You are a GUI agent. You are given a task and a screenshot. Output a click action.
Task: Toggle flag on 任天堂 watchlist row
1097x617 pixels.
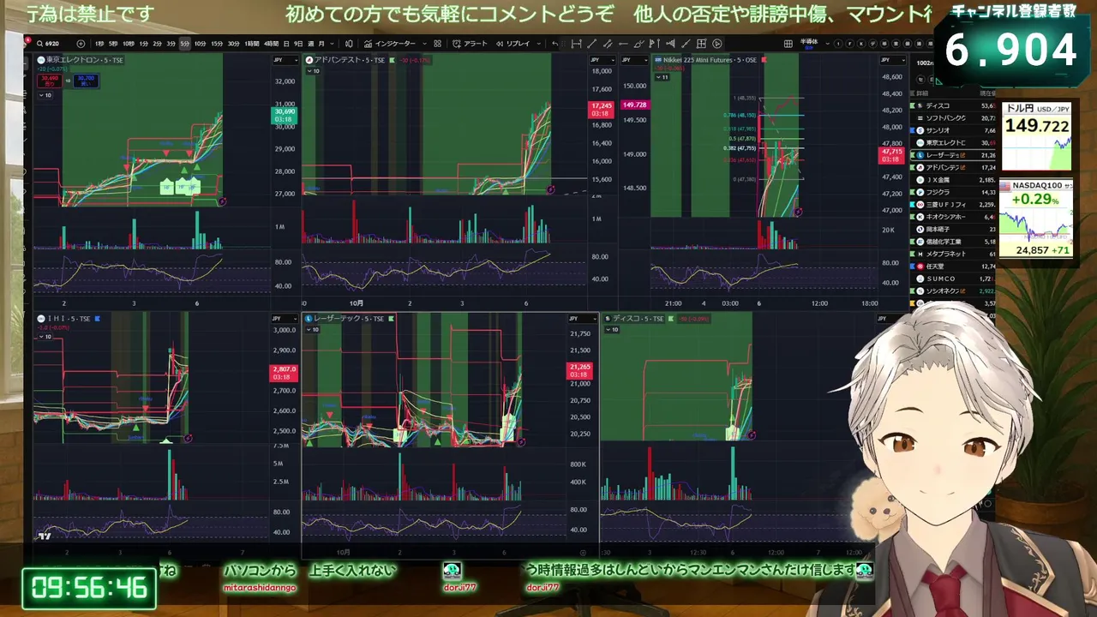[x=912, y=267]
